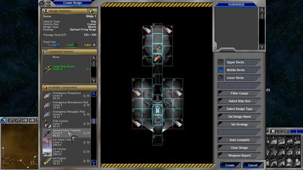Select the Middle Decks radio indicator
Screen dimensions: 303x170
coord(221,70)
